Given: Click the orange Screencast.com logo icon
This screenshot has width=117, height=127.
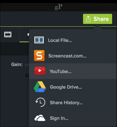Looking at the screenshot, I should coord(39,56).
